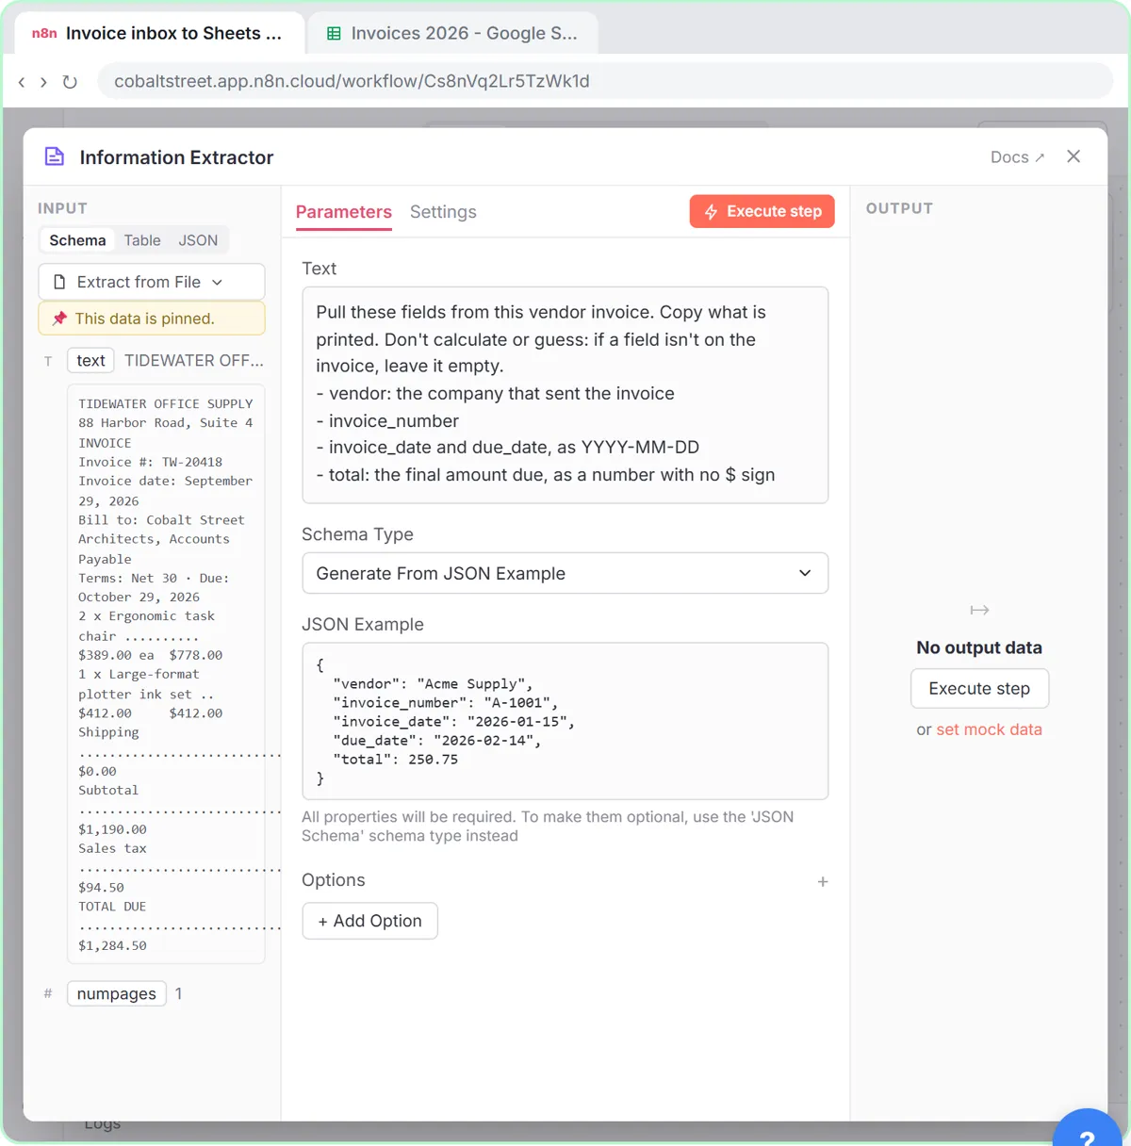Open the Docs link
Image resolution: width=1131 pixels, height=1146 pixels.
(x=1017, y=157)
